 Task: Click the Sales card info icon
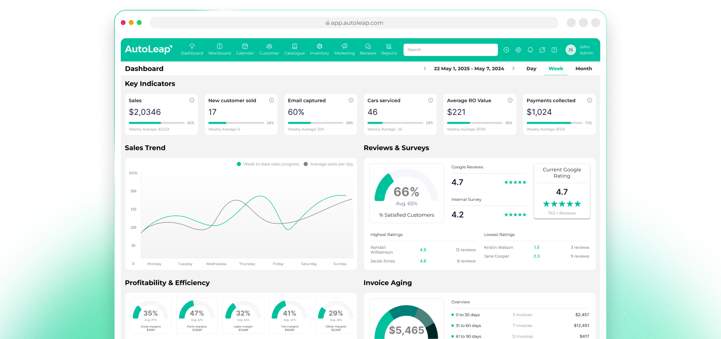[x=192, y=100]
